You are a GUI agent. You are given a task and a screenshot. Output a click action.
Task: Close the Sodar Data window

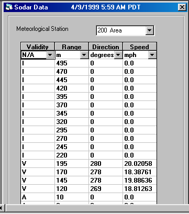(x=182, y=7)
